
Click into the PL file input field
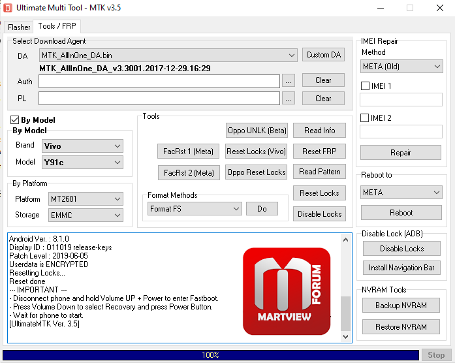[x=159, y=99]
